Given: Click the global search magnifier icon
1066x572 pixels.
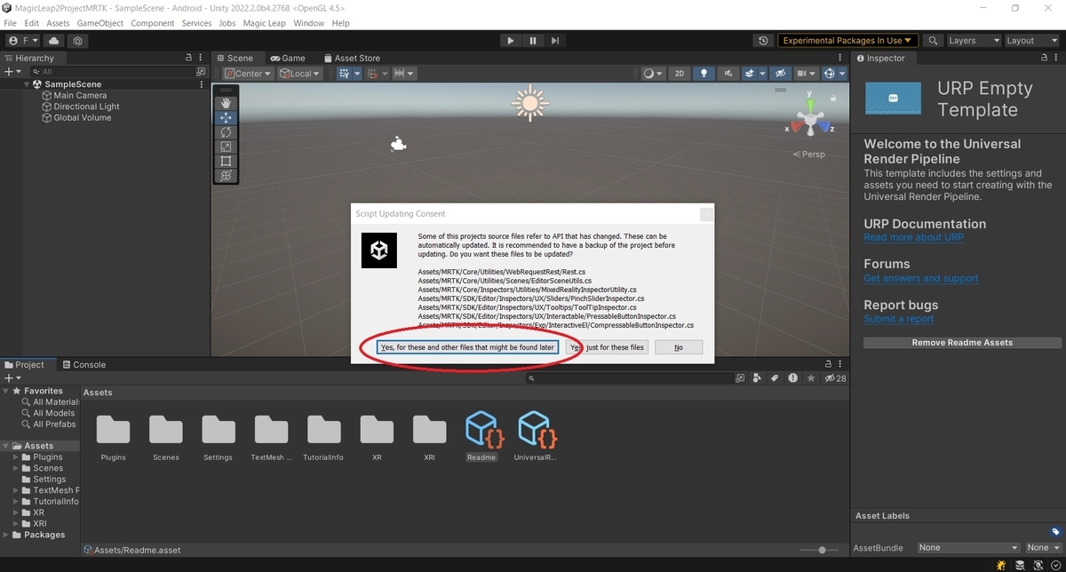Looking at the screenshot, I should coord(933,41).
